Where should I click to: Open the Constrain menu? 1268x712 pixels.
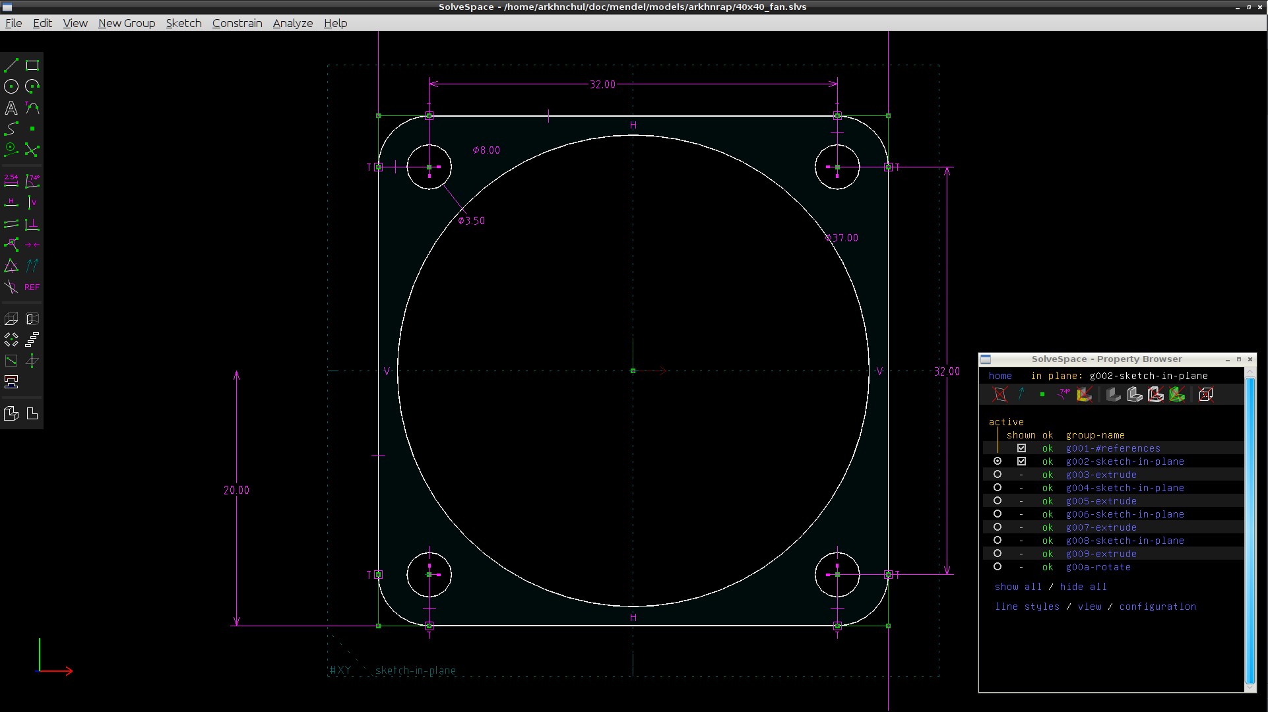pyautogui.click(x=237, y=23)
